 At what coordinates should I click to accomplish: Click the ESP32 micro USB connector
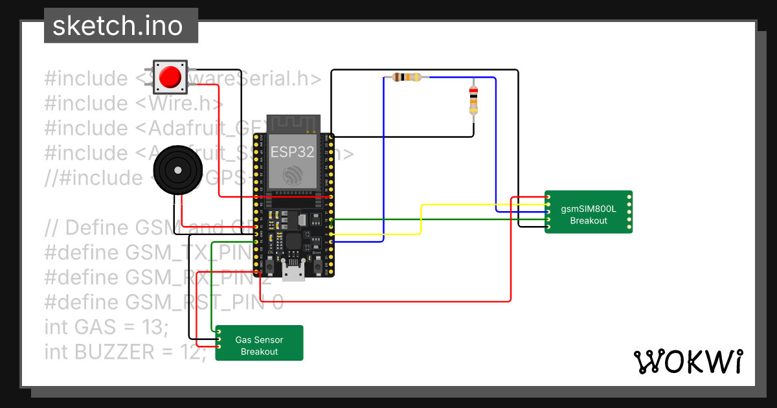tap(294, 269)
